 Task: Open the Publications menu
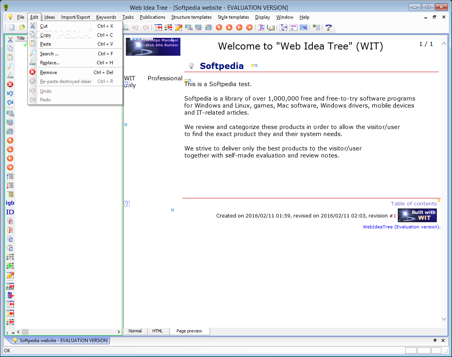pyautogui.click(x=152, y=17)
